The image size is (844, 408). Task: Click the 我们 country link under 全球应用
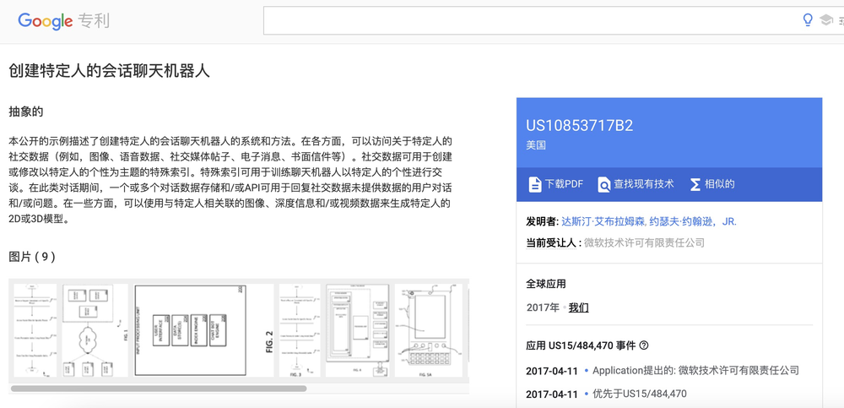[x=579, y=307]
